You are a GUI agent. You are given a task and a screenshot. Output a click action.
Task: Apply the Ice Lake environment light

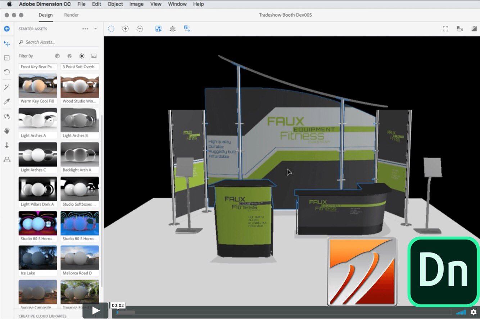[38, 261]
